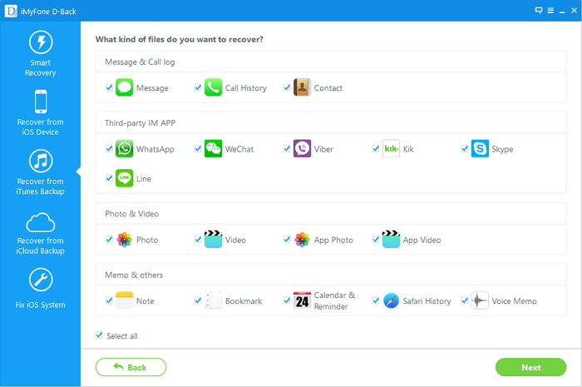
Task: Click the 'Safari History' label text
Action: (x=427, y=300)
